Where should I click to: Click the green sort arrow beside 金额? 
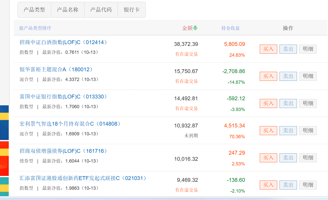pyautogui.click(x=195, y=28)
